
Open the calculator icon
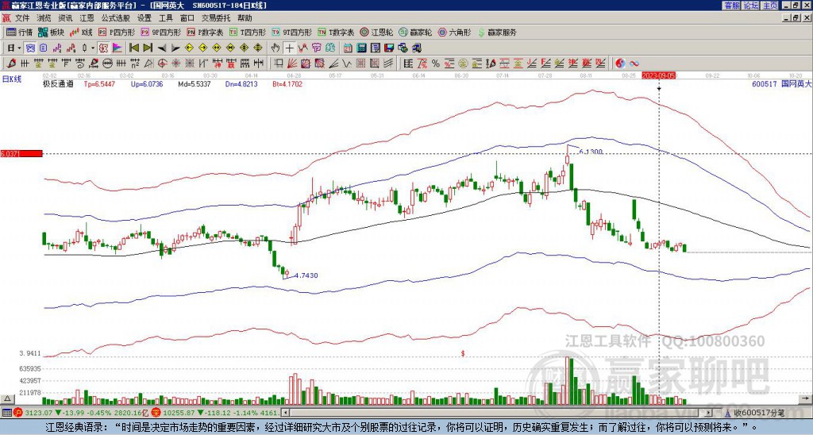point(361,48)
